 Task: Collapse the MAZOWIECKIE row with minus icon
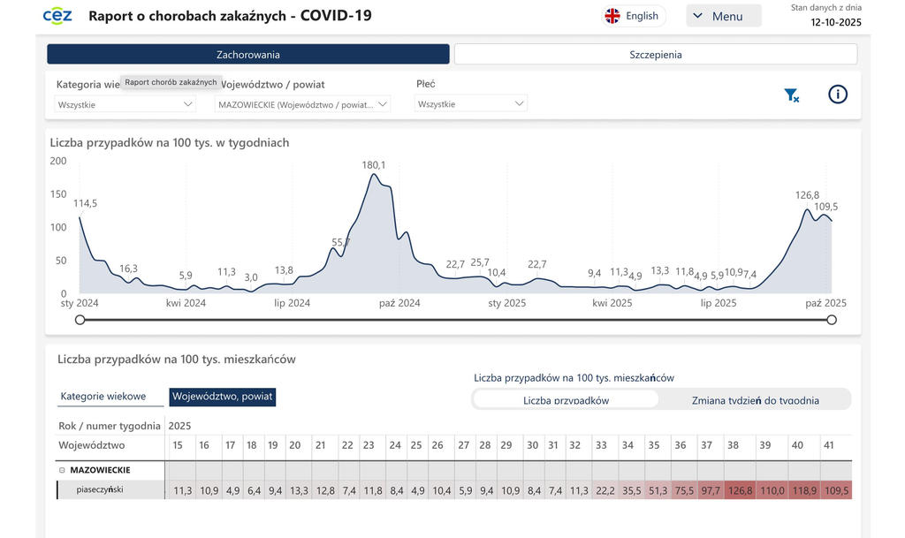[x=62, y=470]
